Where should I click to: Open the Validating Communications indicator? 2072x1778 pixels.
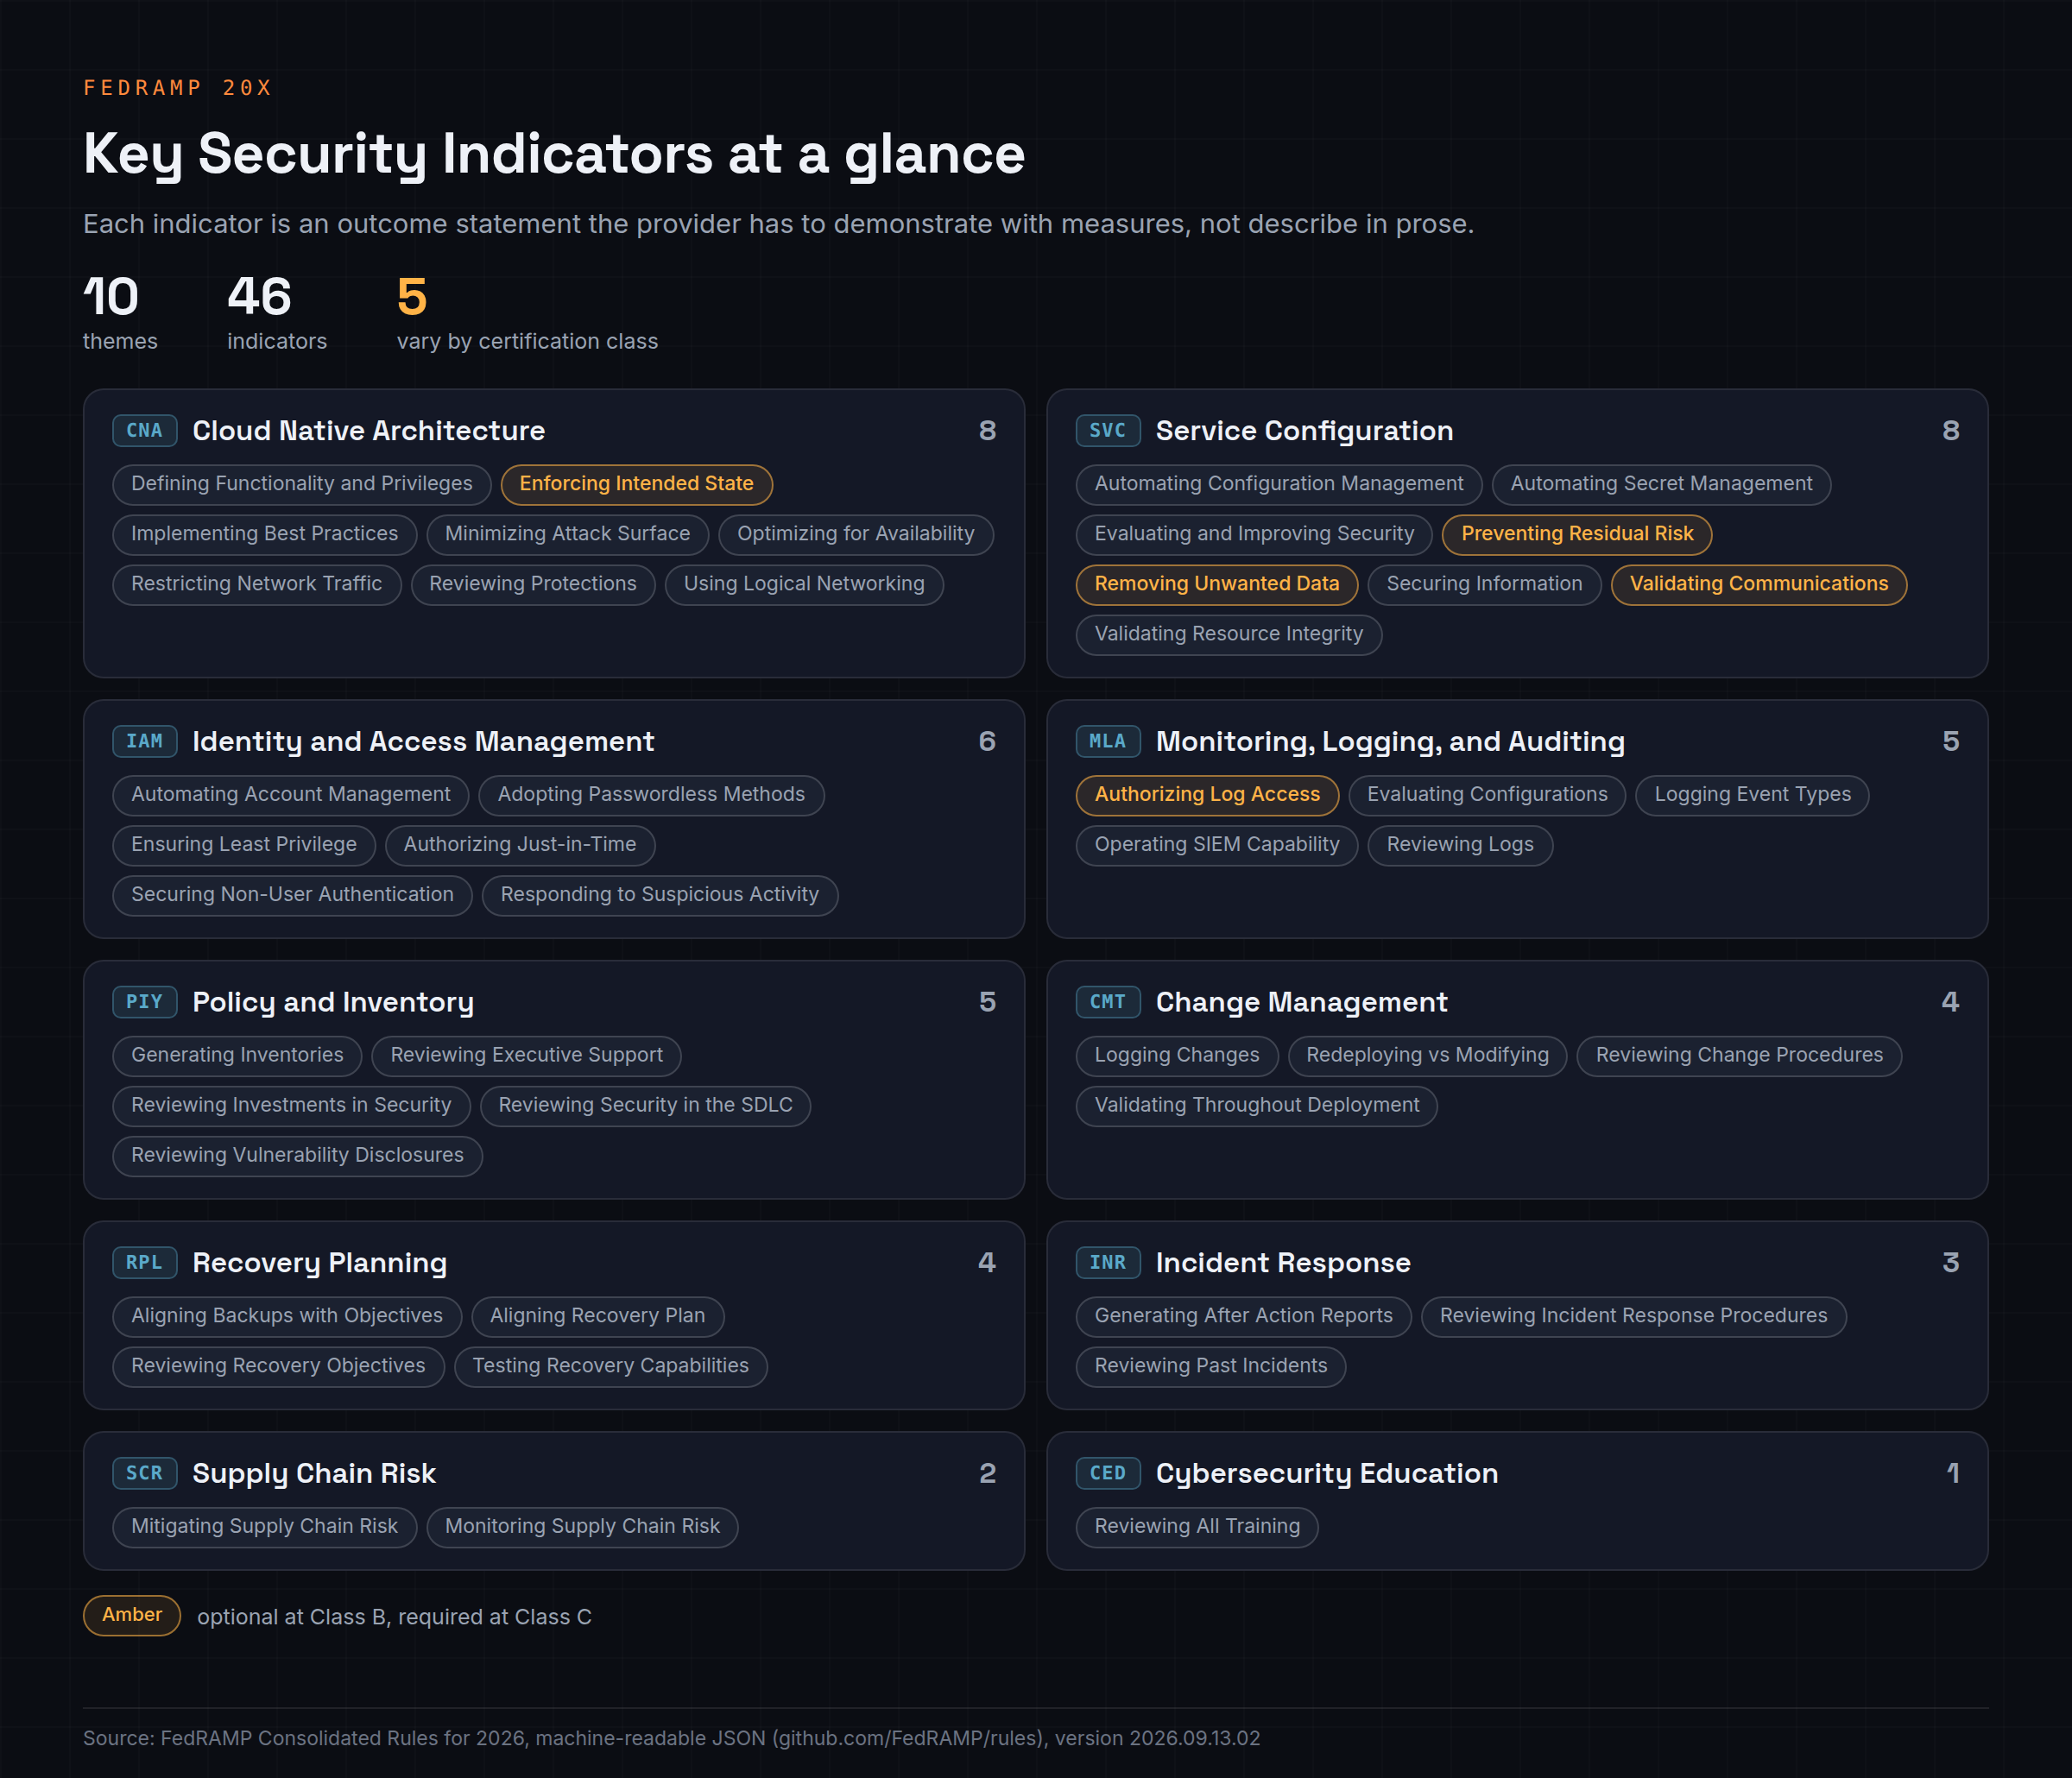point(1758,584)
